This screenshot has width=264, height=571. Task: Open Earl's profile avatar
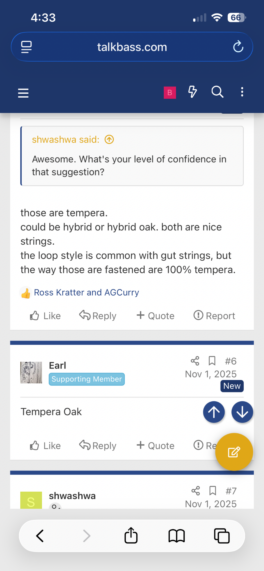tap(31, 373)
